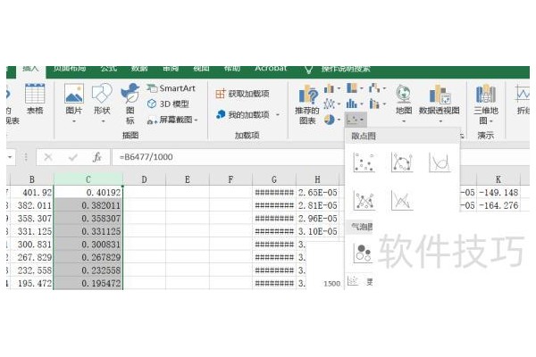Insert a 3D 模型 (3D model)
This screenshot has width=536, height=357.
click(168, 104)
